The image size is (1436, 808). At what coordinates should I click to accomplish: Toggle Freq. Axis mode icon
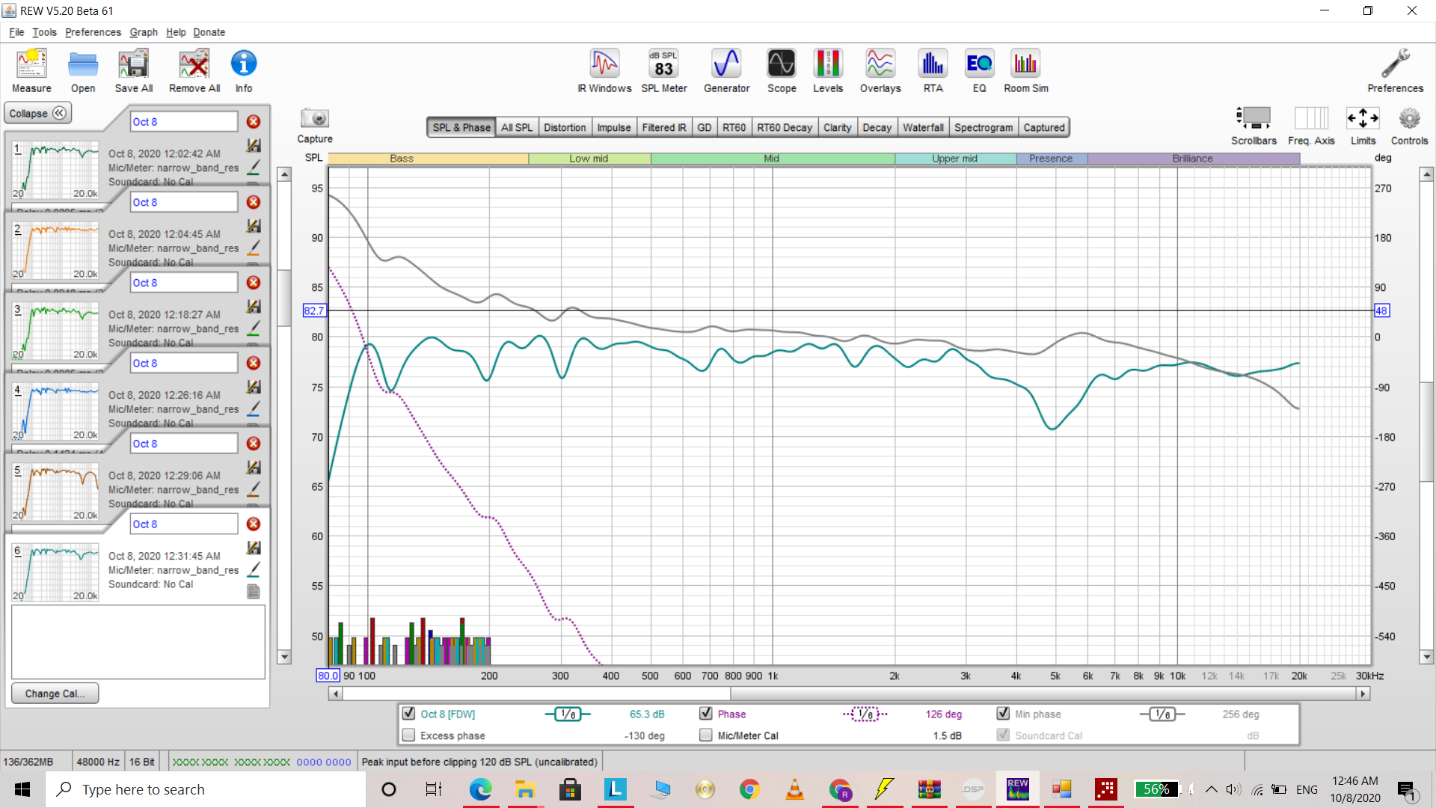click(x=1311, y=126)
